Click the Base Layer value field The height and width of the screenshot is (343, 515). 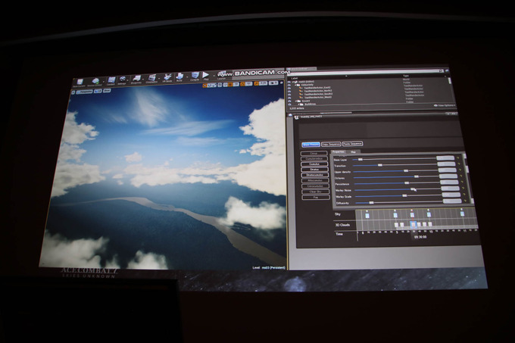click(x=445, y=158)
